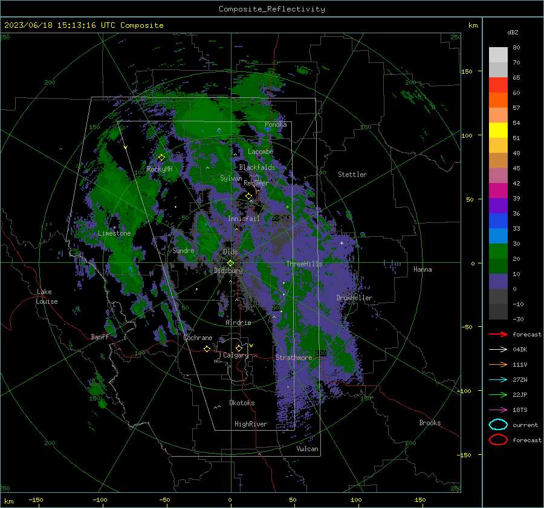
Task: Click the RockyMH label
Action: pyautogui.click(x=160, y=169)
